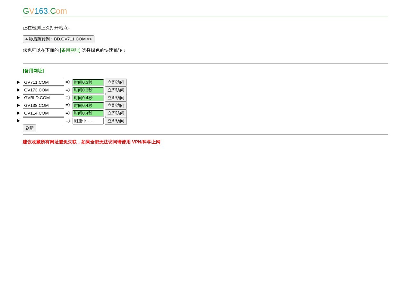Click the green speed field for GVBLD.COM

click(88, 98)
